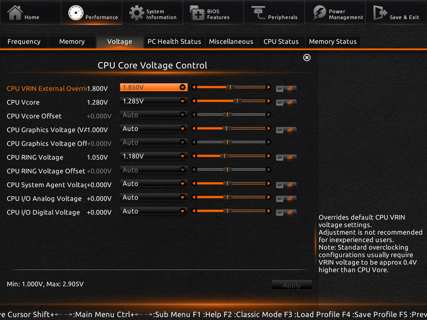Close the CPU Core Voltage Control panel

pyautogui.click(x=307, y=57)
